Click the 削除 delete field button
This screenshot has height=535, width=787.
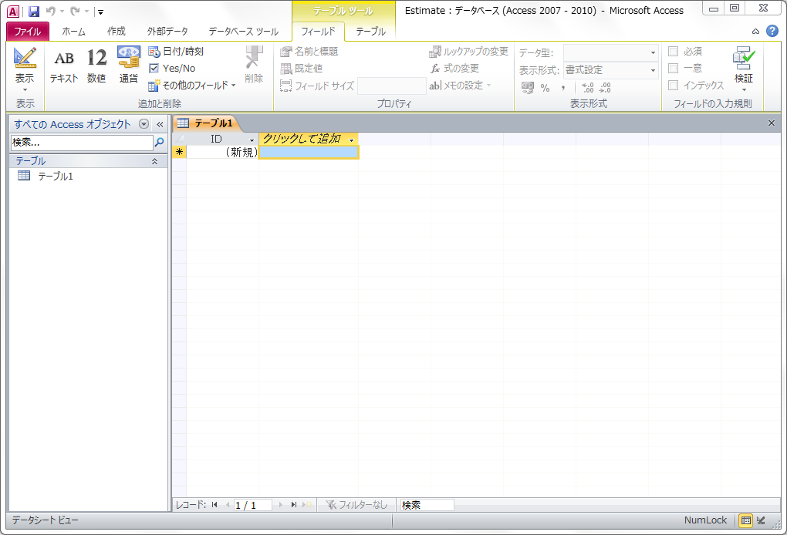pyautogui.click(x=254, y=66)
